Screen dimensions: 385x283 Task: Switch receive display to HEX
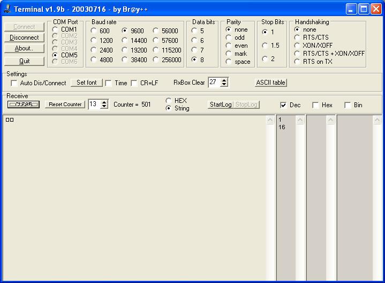click(169, 101)
